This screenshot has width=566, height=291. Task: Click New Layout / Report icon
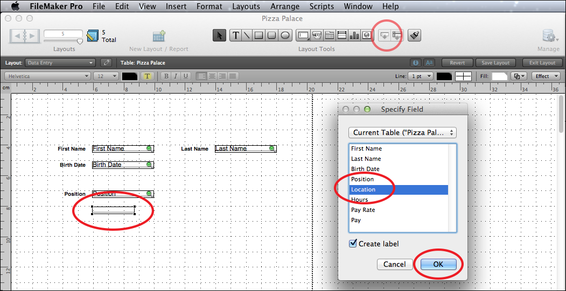coord(159,36)
